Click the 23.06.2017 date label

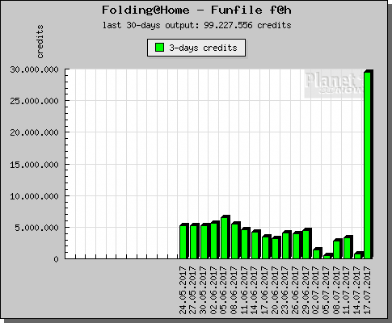(285, 290)
